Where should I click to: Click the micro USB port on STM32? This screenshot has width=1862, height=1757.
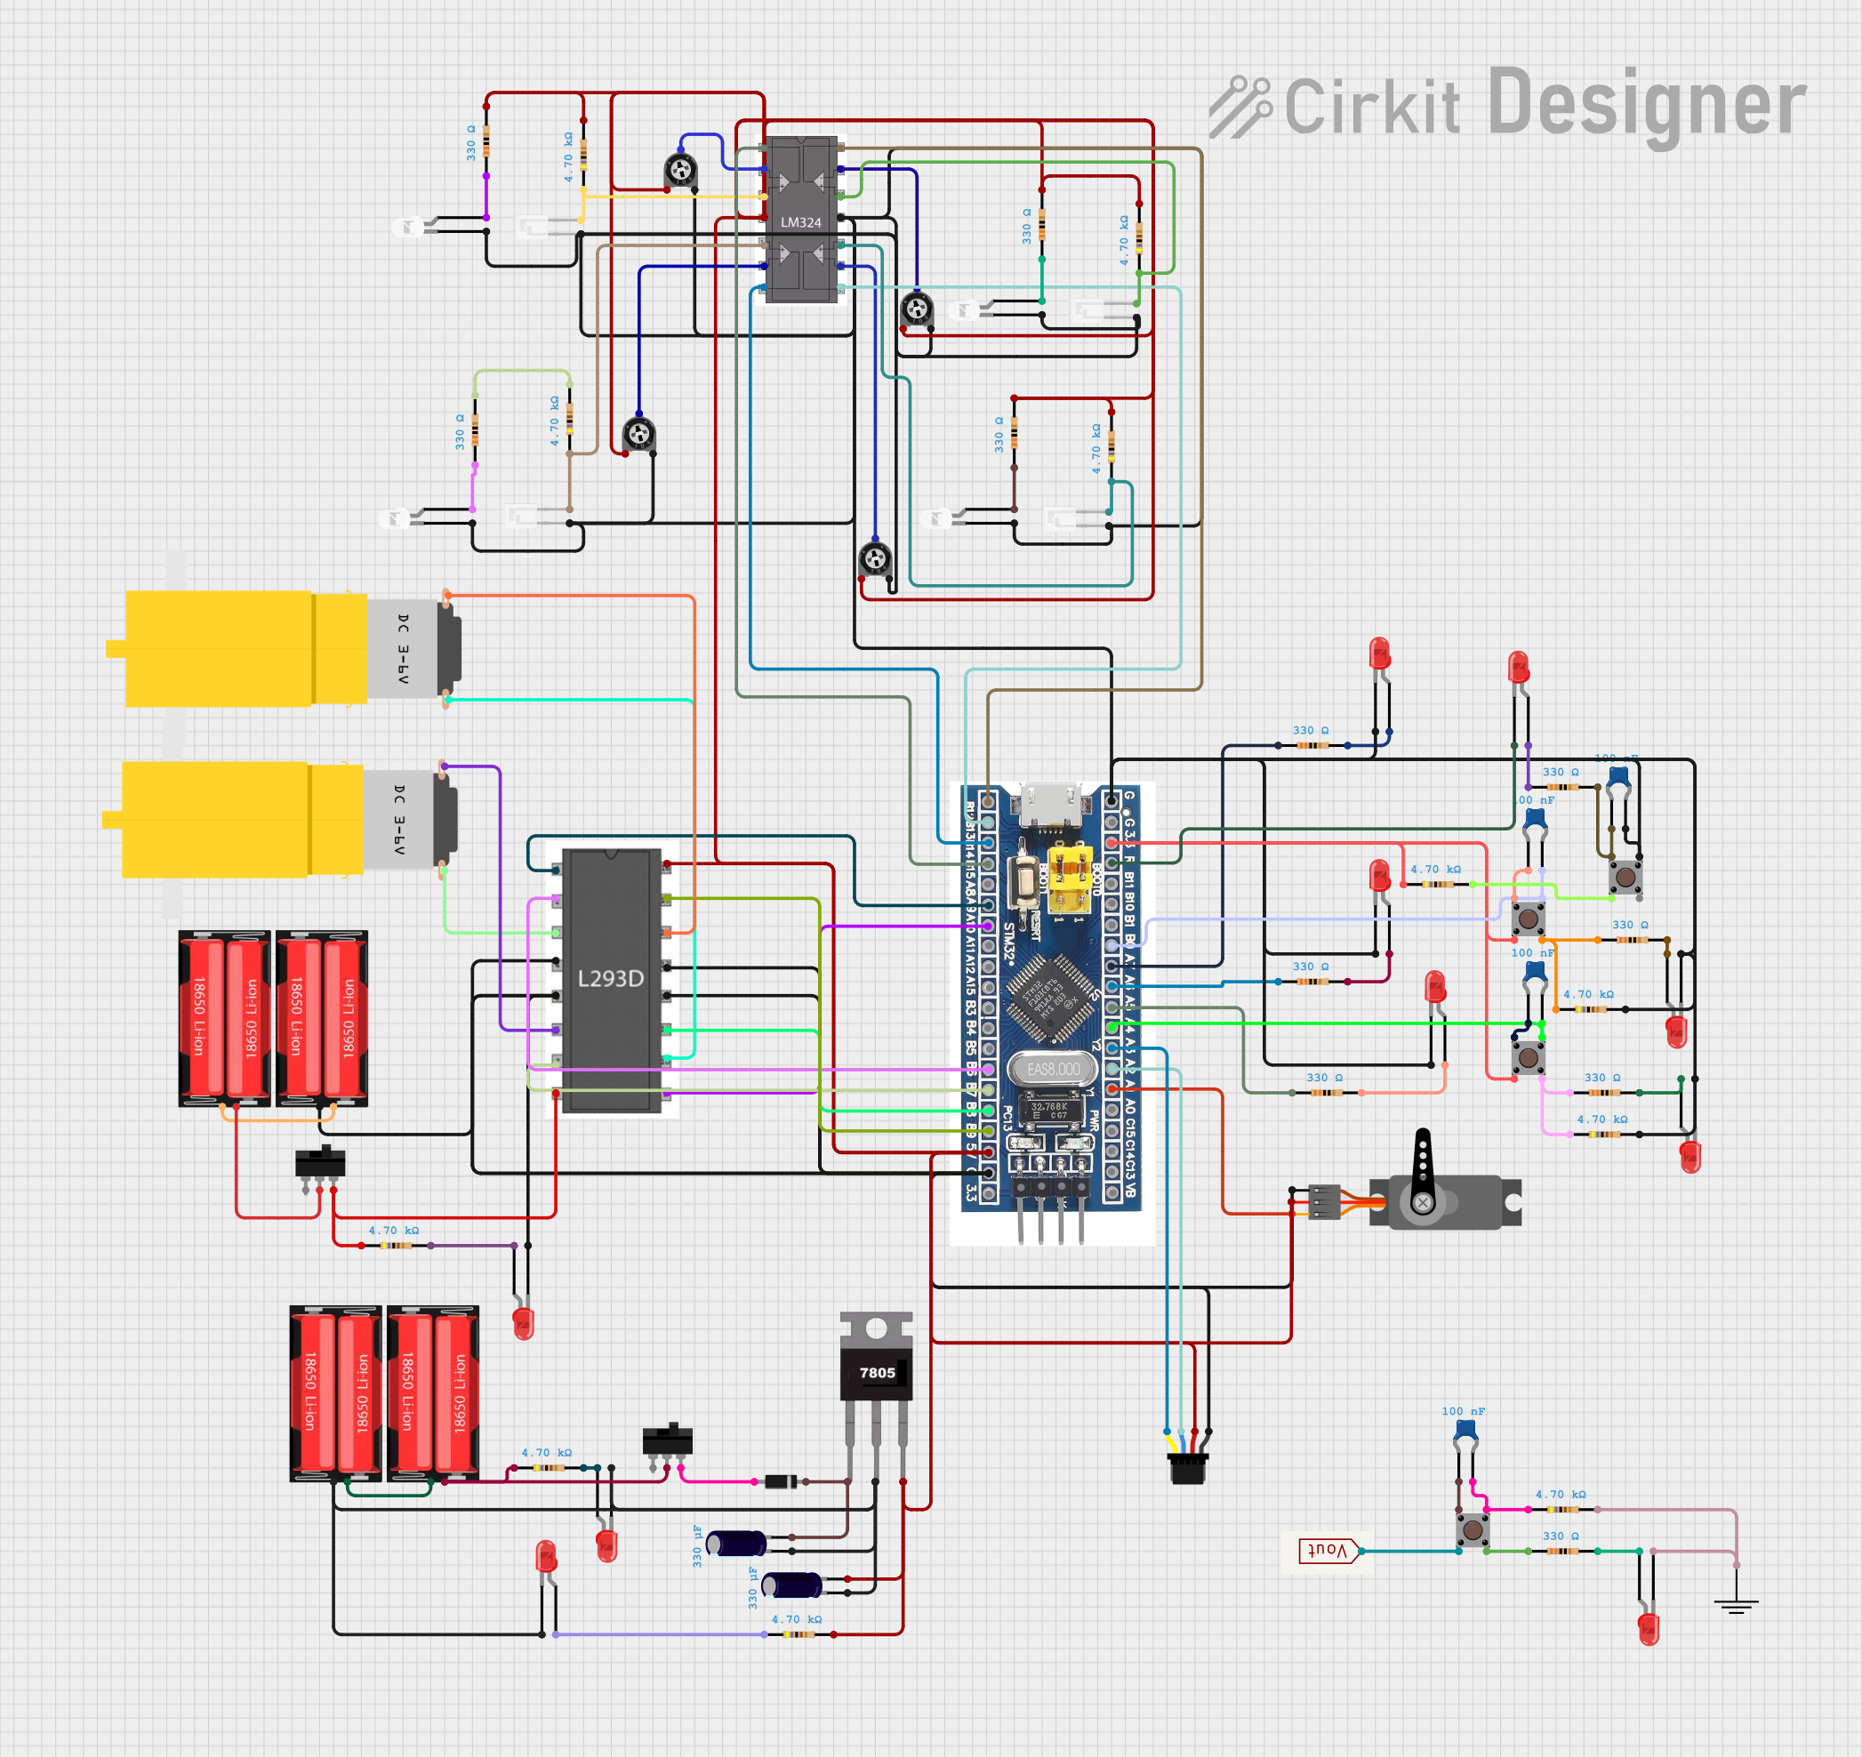point(1050,804)
